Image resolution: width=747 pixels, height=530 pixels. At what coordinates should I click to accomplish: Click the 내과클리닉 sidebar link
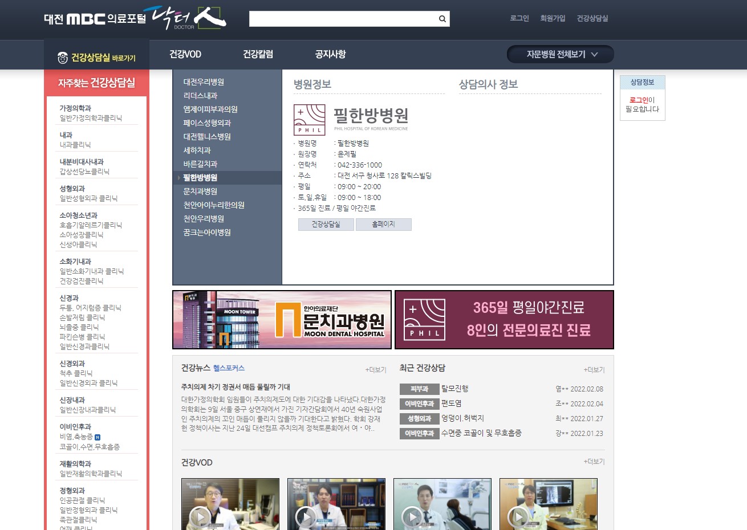[75, 145]
